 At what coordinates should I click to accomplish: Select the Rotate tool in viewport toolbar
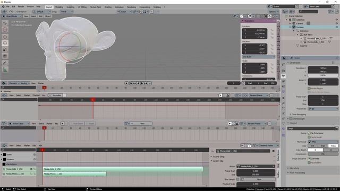(5, 43)
